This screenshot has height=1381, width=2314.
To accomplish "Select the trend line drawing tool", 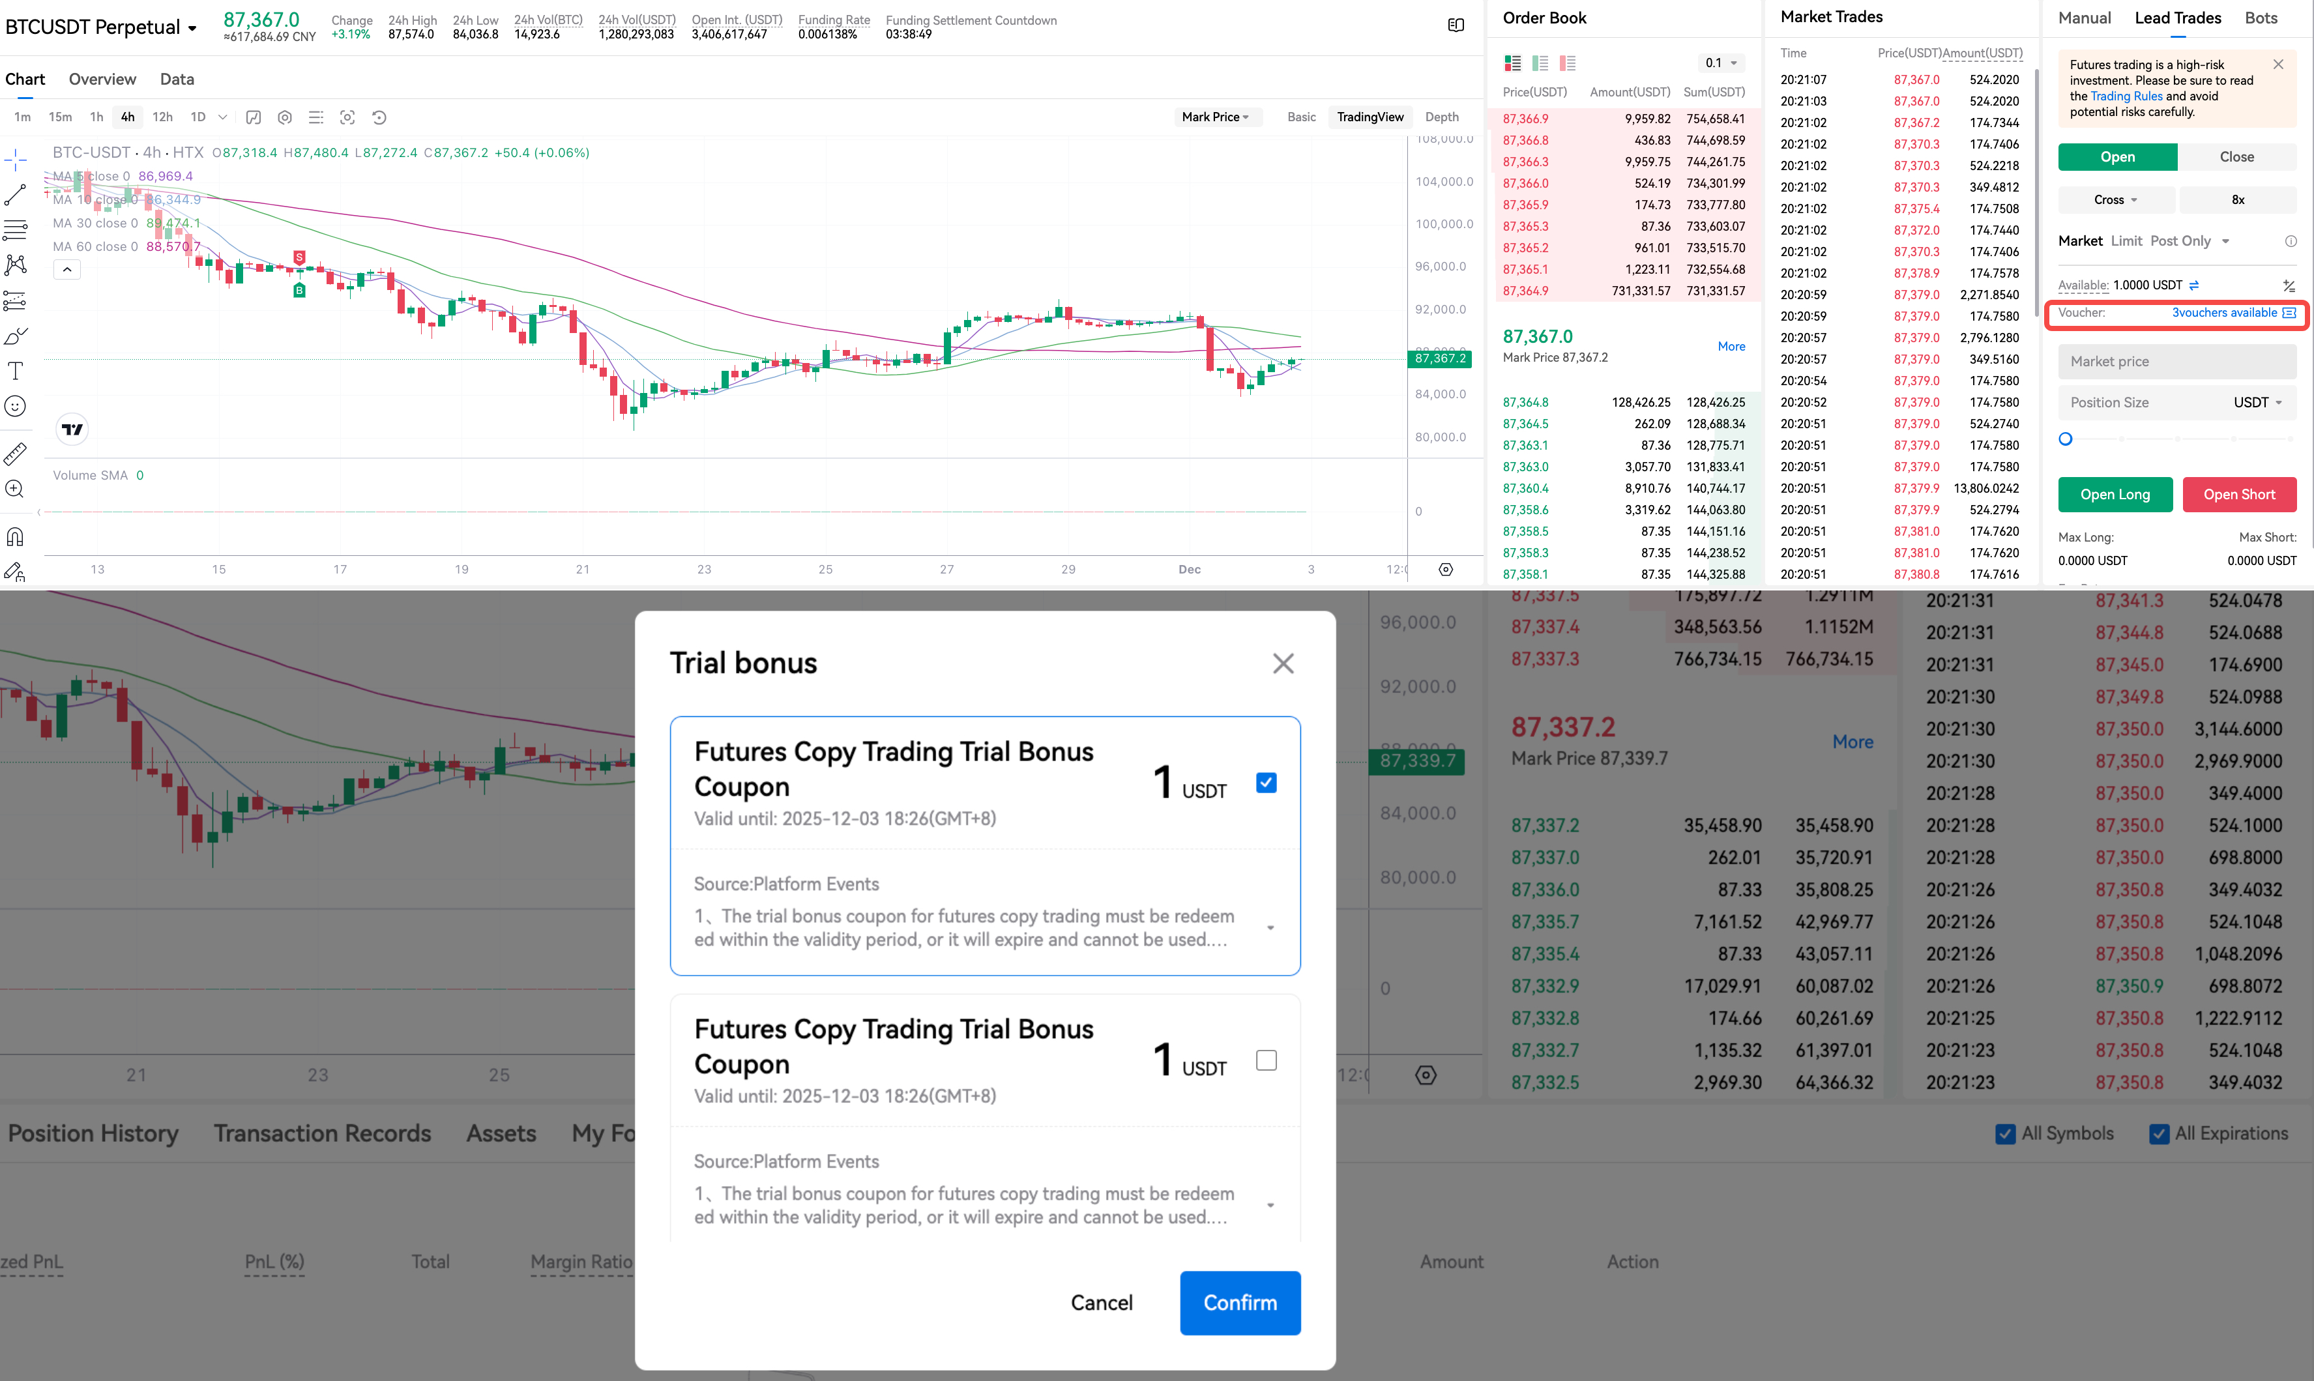I will click(15, 194).
